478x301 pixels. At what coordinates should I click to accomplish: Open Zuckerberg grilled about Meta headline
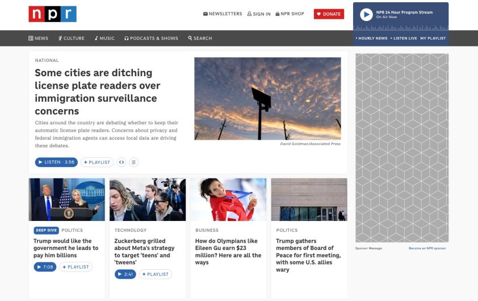coord(145,252)
